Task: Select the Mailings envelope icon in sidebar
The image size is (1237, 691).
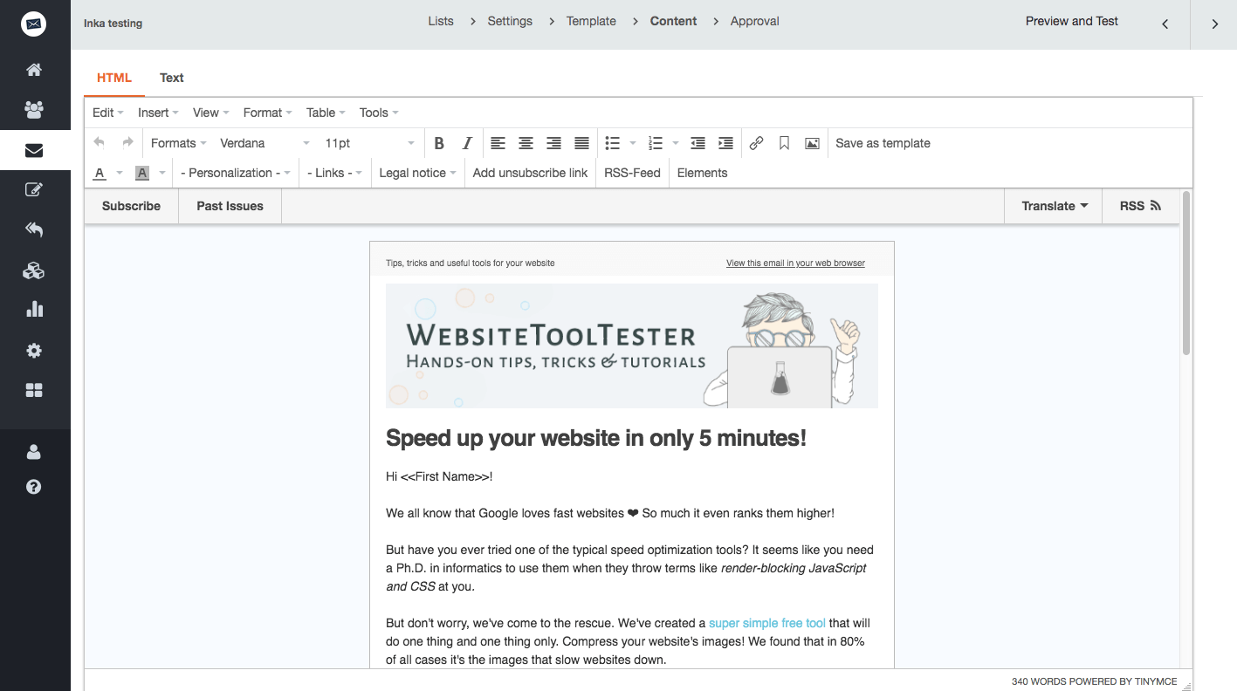Action: [x=34, y=150]
